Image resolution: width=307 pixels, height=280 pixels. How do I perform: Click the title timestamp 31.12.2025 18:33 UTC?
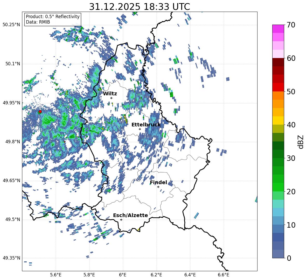coord(139,7)
